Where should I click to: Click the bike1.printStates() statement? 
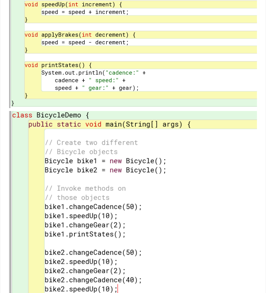coord(85,234)
